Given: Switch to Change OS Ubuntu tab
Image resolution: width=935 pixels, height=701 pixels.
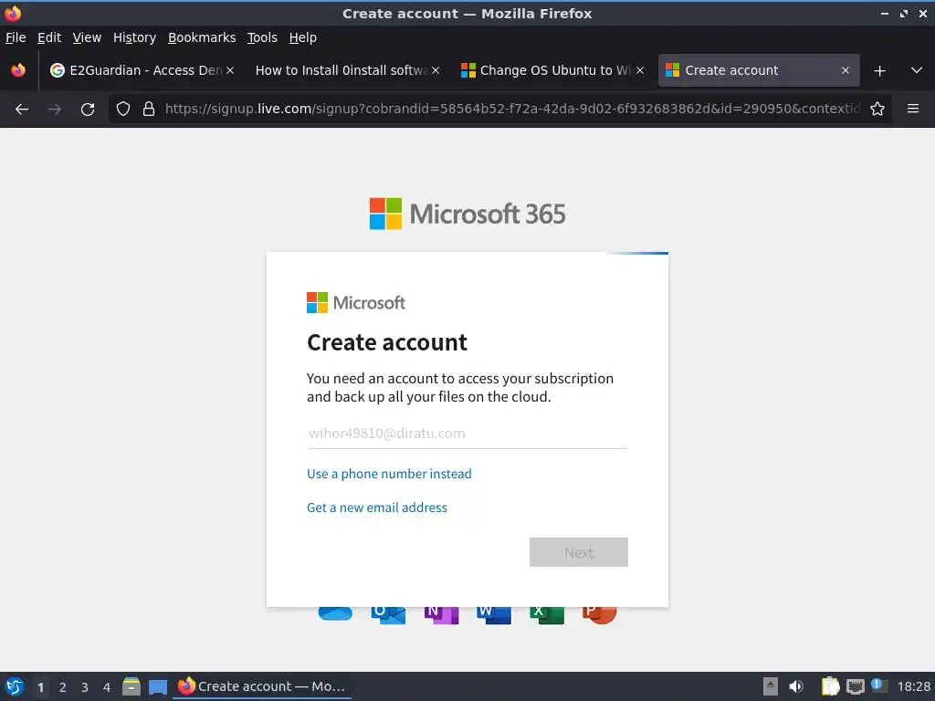Looking at the screenshot, I should click(552, 70).
